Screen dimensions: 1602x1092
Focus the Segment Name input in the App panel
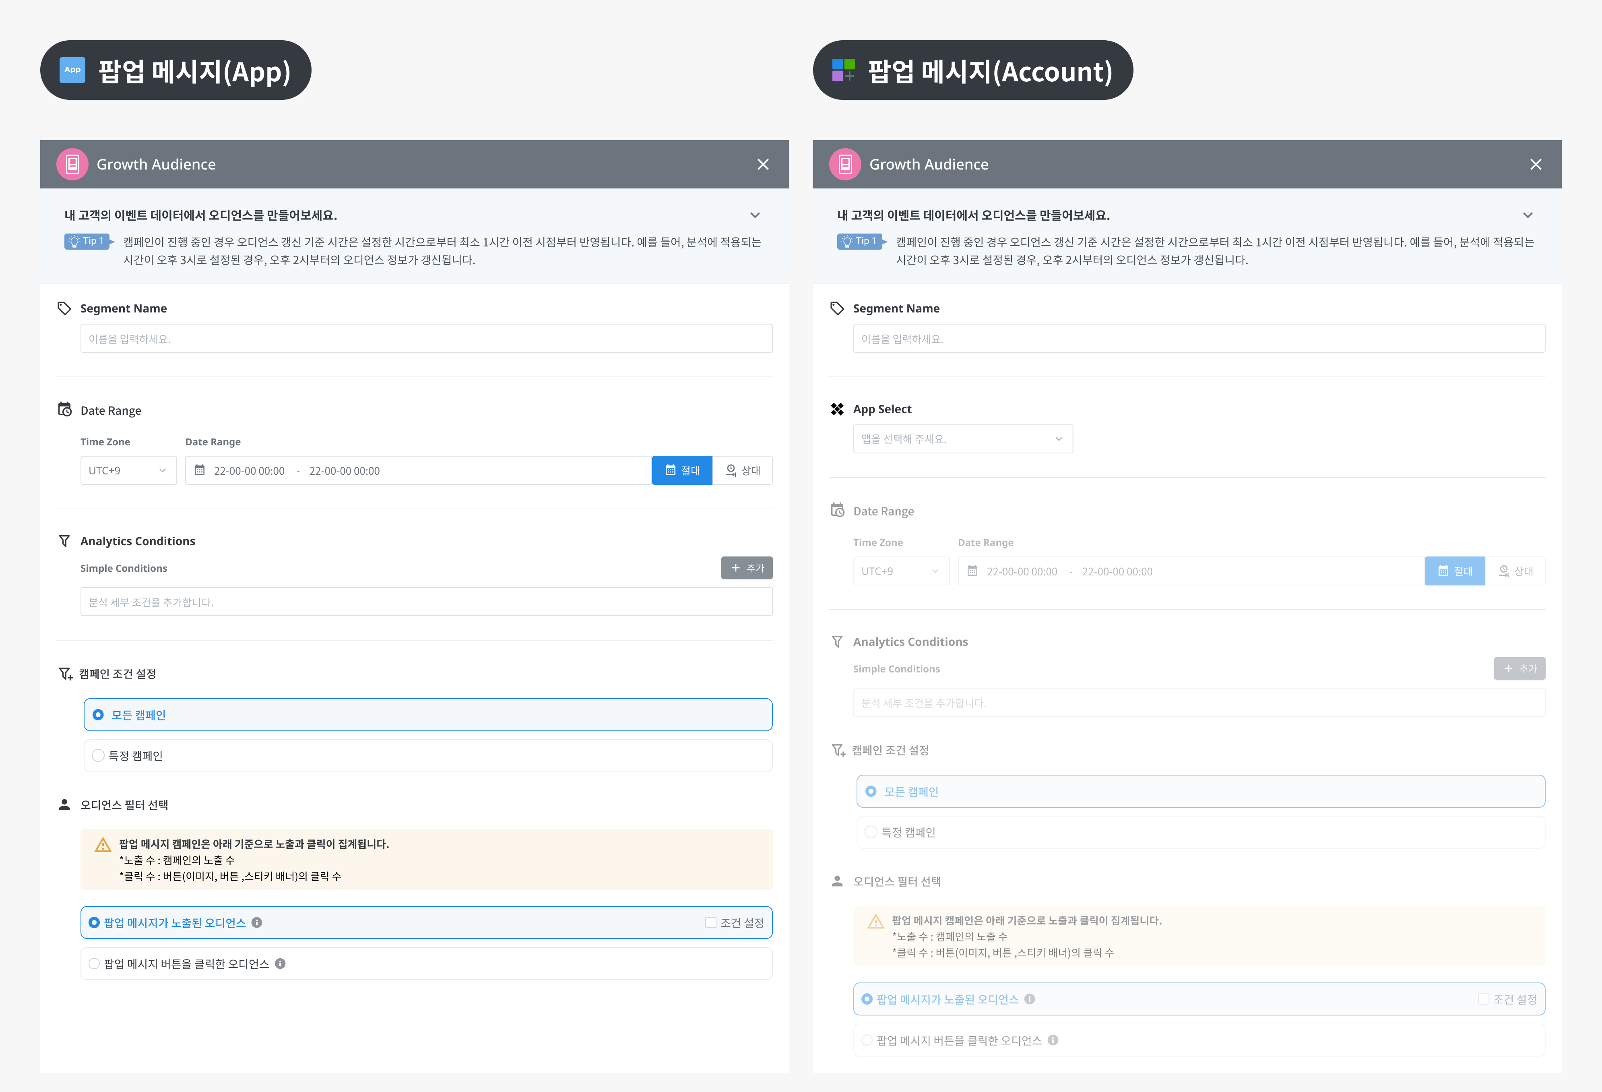pyautogui.click(x=426, y=339)
